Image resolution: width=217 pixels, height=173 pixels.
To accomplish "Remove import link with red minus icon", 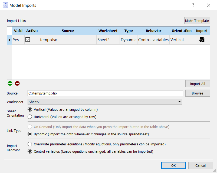I will 17,83.
